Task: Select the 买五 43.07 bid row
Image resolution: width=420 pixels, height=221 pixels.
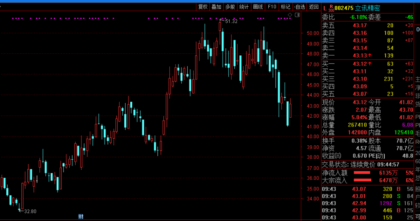Action: tap(367, 94)
